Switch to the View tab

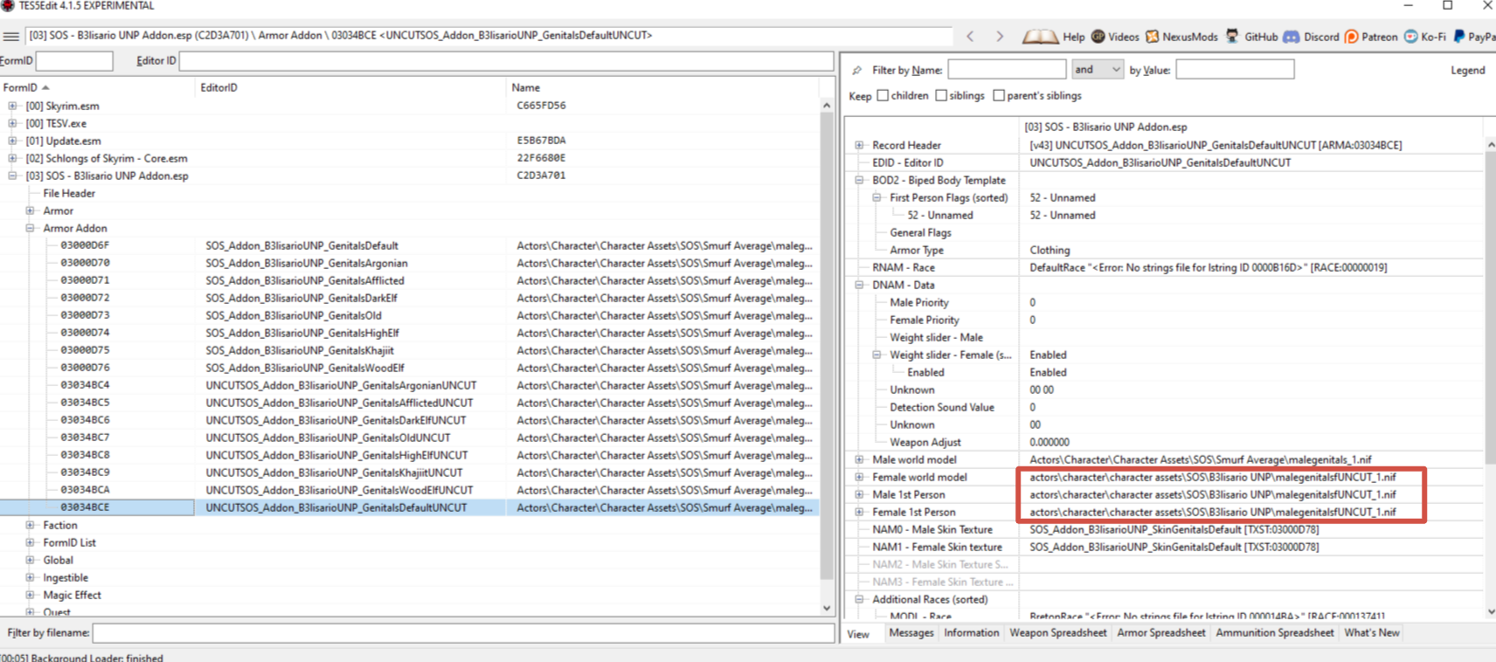coord(858,634)
